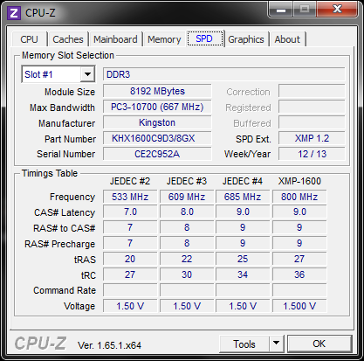Click the empty Registered field
Image resolution: width=364 pixels, height=361 pixels.
pyautogui.click(x=312, y=107)
